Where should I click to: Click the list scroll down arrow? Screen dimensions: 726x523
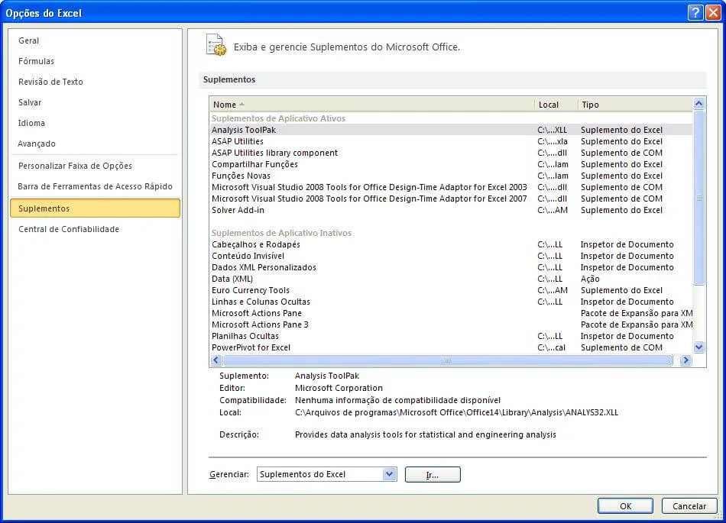click(x=698, y=347)
